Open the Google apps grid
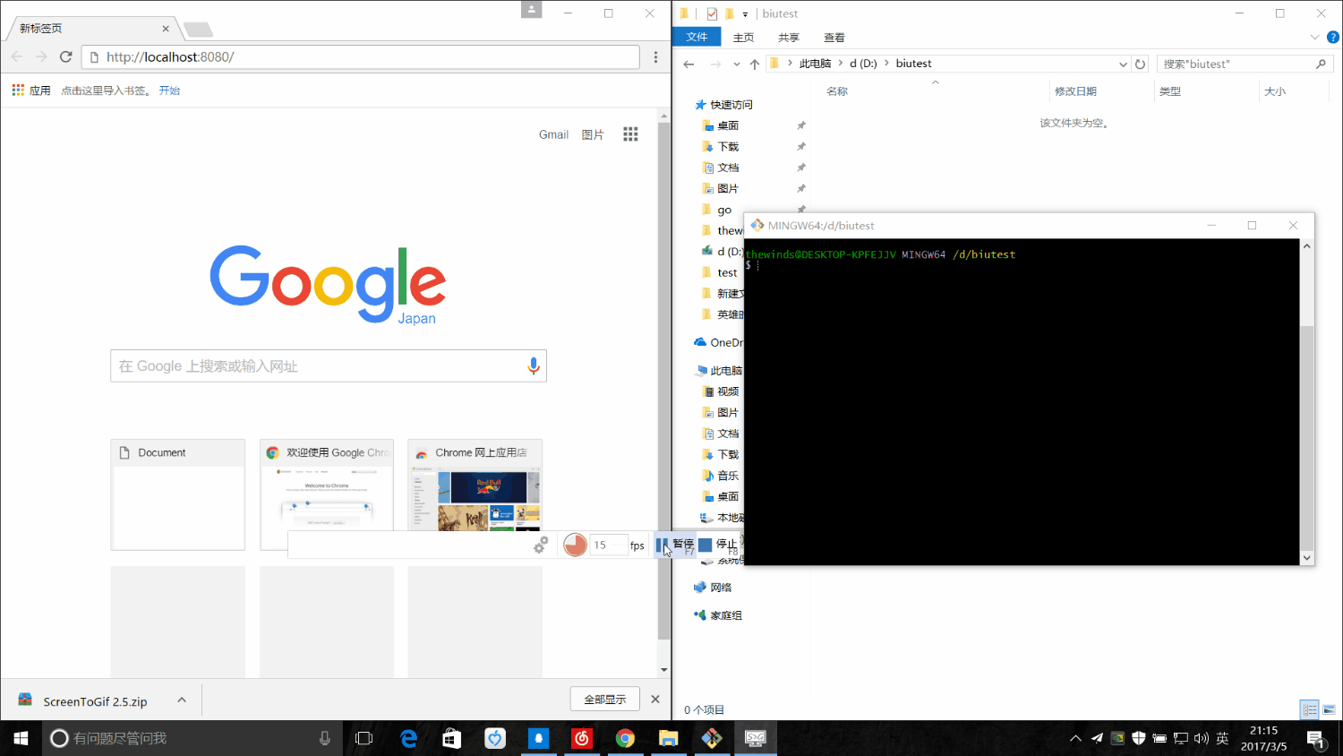Screen dimensions: 1343x756 pos(630,134)
